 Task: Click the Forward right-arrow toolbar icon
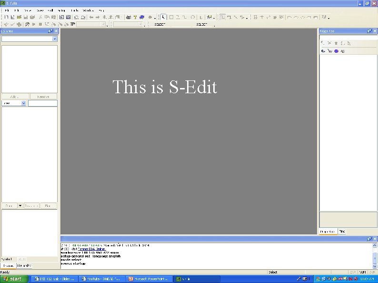click(x=98, y=17)
